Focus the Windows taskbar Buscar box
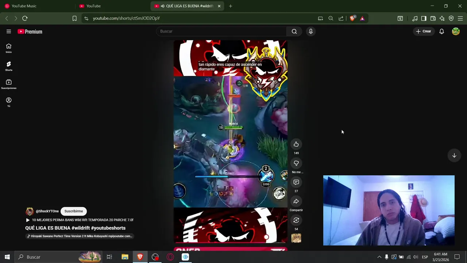Screen dimensions: 467x263 click(59, 257)
